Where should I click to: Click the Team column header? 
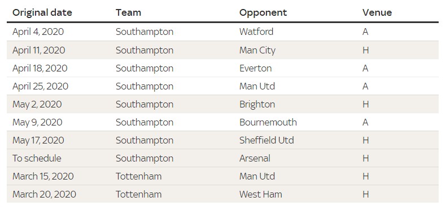(x=128, y=12)
